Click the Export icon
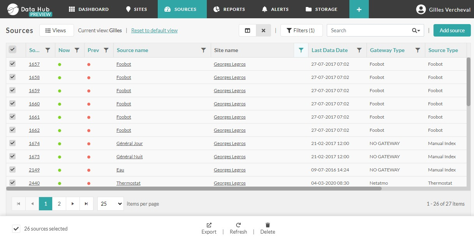Image resolution: width=474 pixels, height=241 pixels. (x=209, y=225)
